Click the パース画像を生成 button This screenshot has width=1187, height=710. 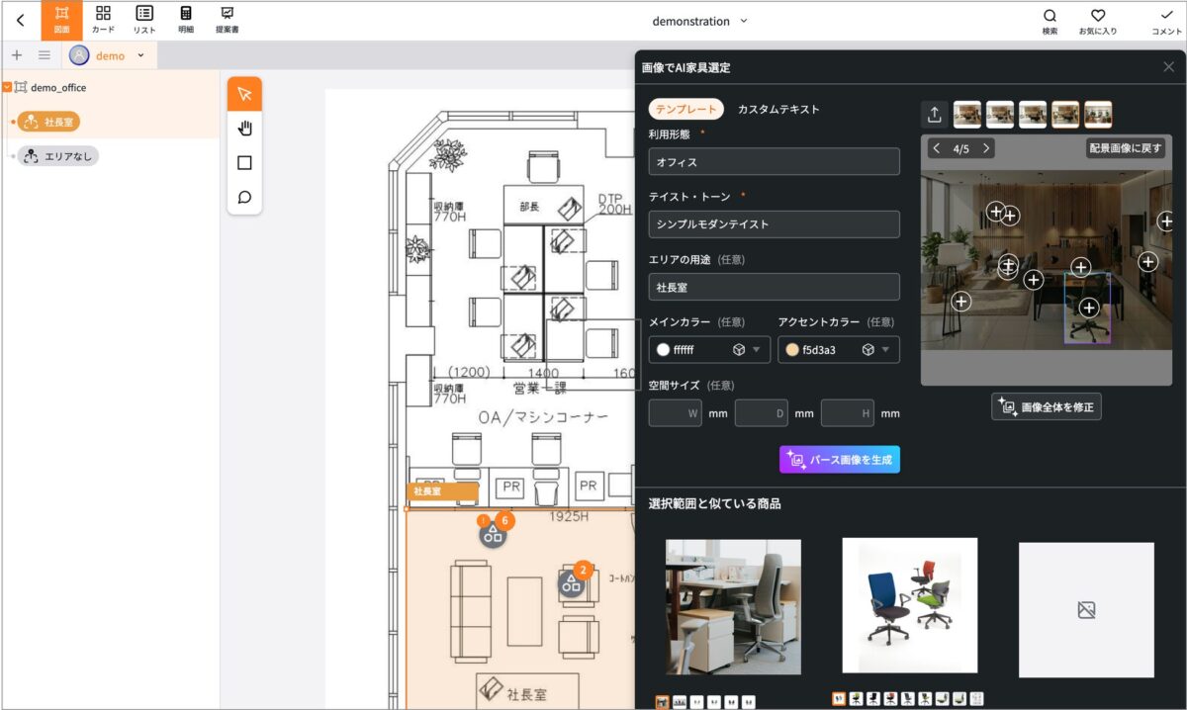click(839, 459)
